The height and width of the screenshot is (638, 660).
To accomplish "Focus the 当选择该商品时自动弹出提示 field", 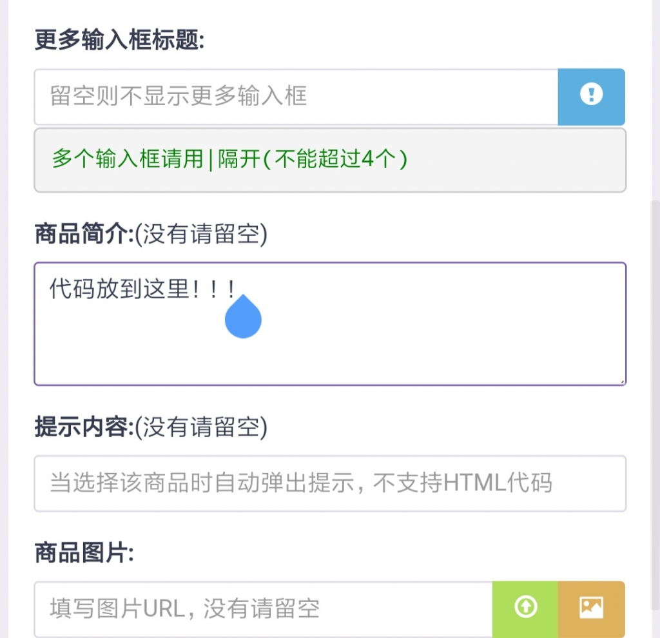I will click(x=330, y=483).
